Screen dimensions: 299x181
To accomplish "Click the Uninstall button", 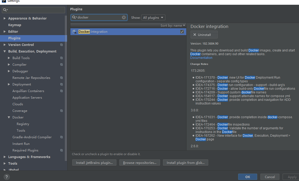I will pos(204,35).
